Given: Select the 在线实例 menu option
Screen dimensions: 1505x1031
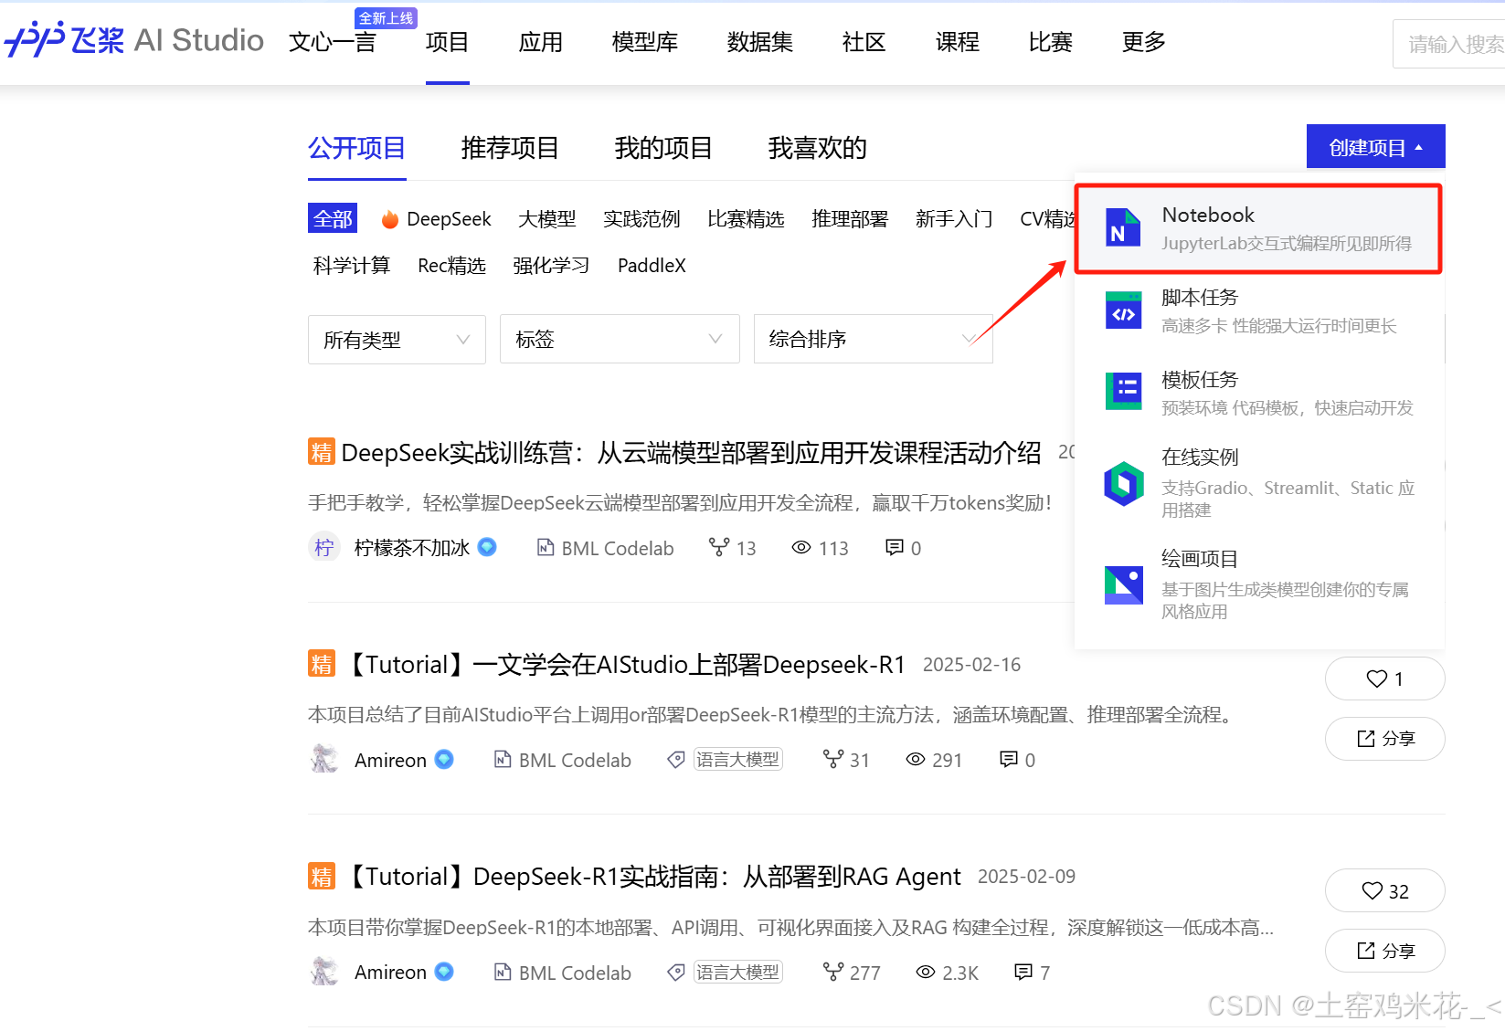Looking at the screenshot, I should click(1258, 482).
